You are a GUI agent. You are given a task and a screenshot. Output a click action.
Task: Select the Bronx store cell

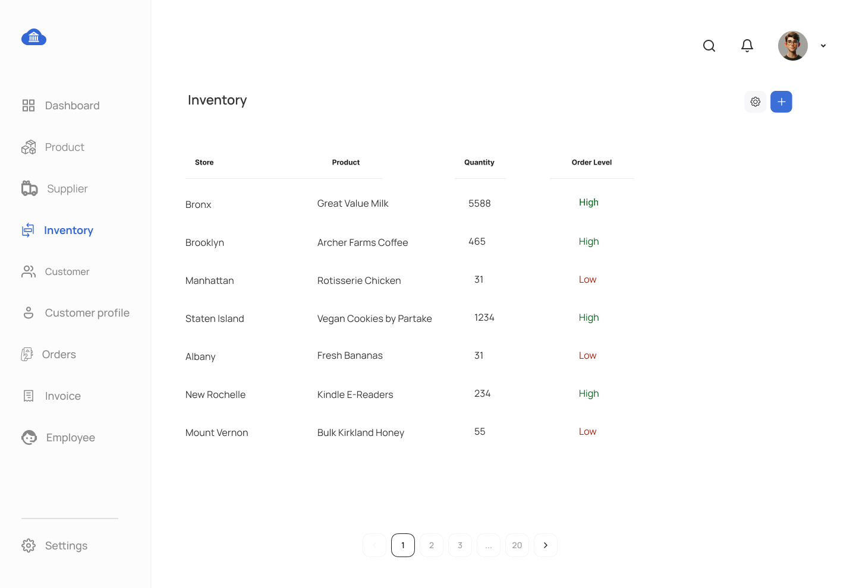click(199, 204)
